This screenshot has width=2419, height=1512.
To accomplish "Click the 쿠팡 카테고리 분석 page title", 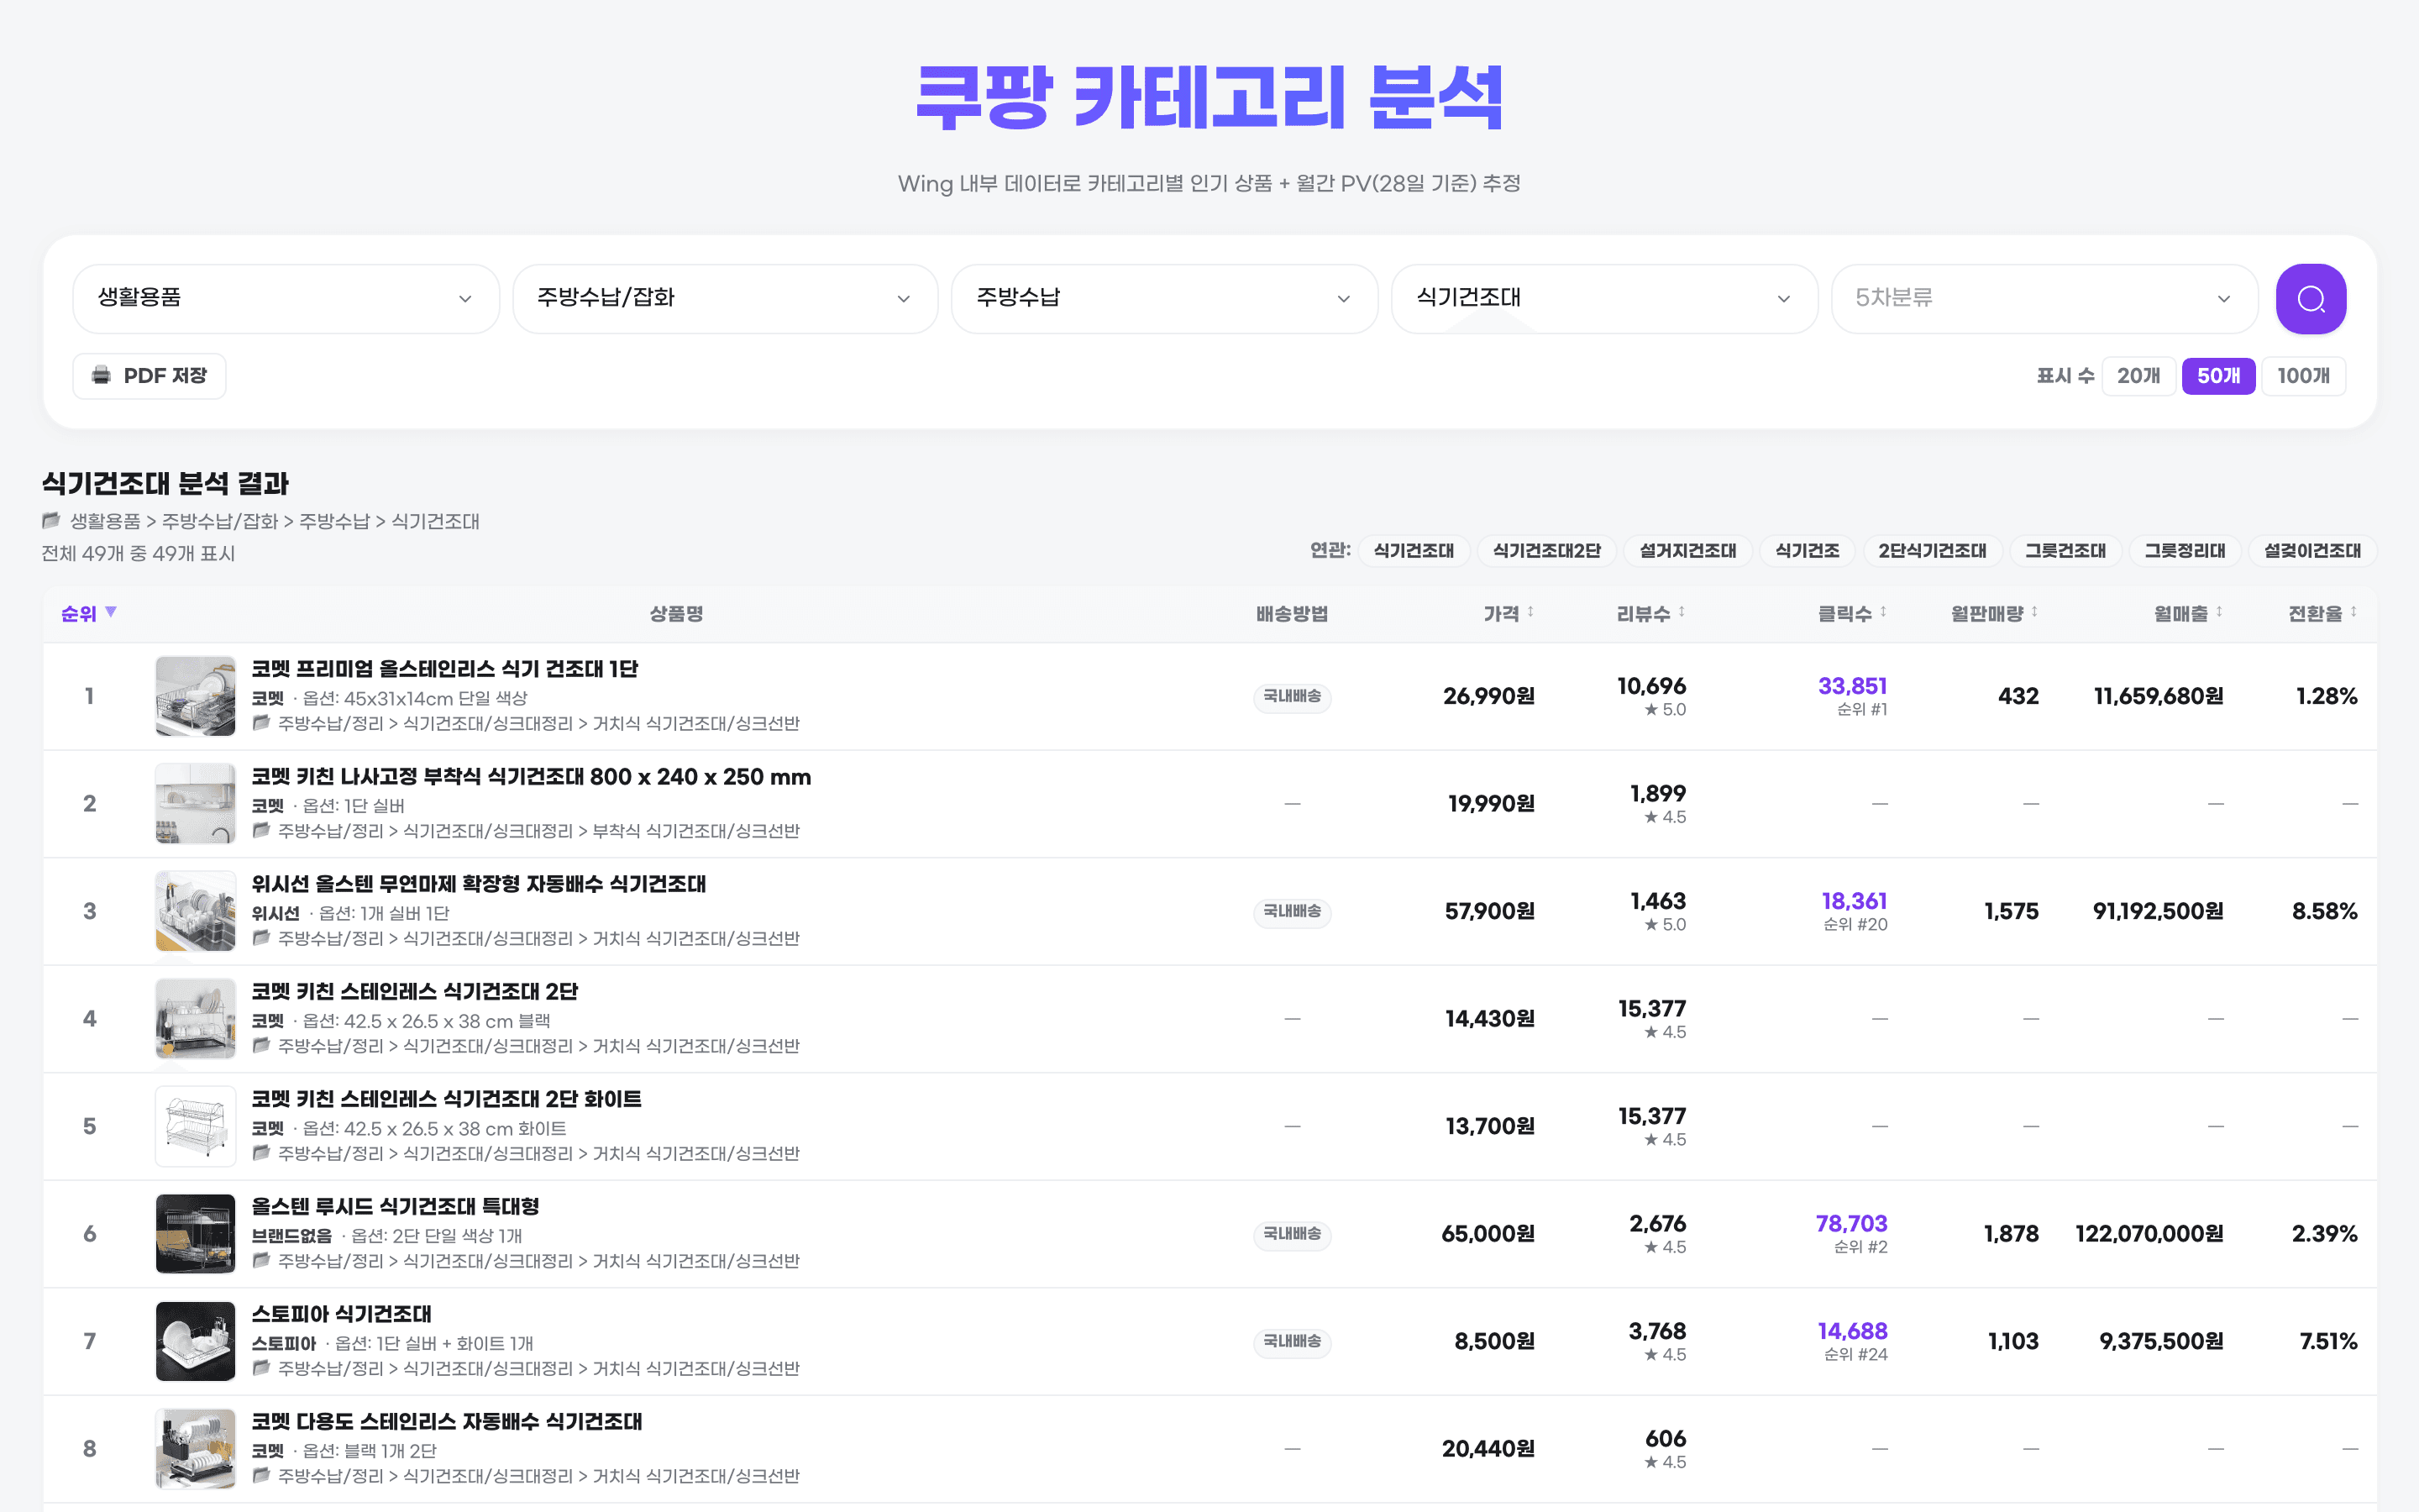I will coord(1209,97).
